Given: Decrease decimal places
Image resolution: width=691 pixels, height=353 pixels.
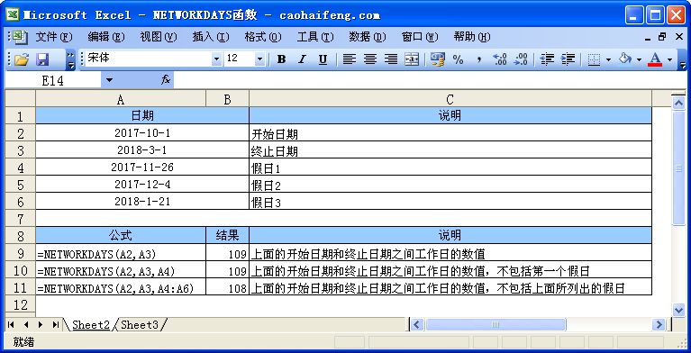Looking at the screenshot, I should (521, 59).
